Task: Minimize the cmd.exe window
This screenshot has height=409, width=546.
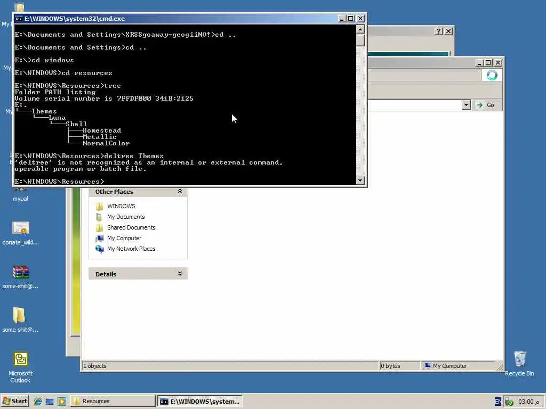Action: 342,19
